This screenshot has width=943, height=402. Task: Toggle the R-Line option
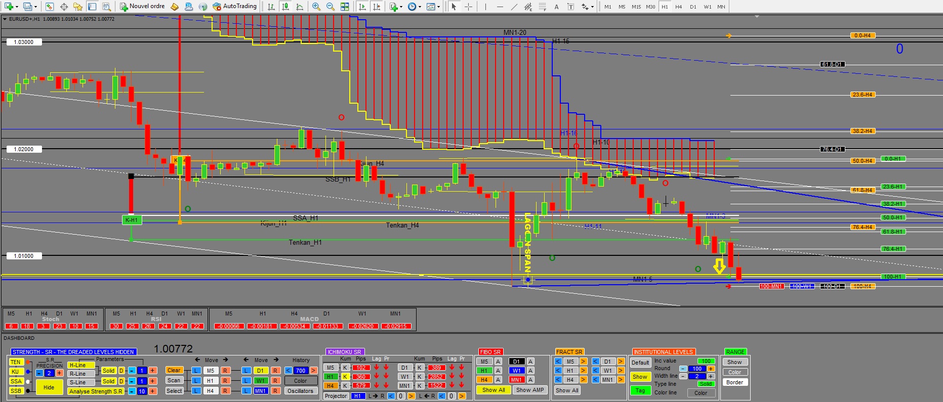tap(81, 374)
